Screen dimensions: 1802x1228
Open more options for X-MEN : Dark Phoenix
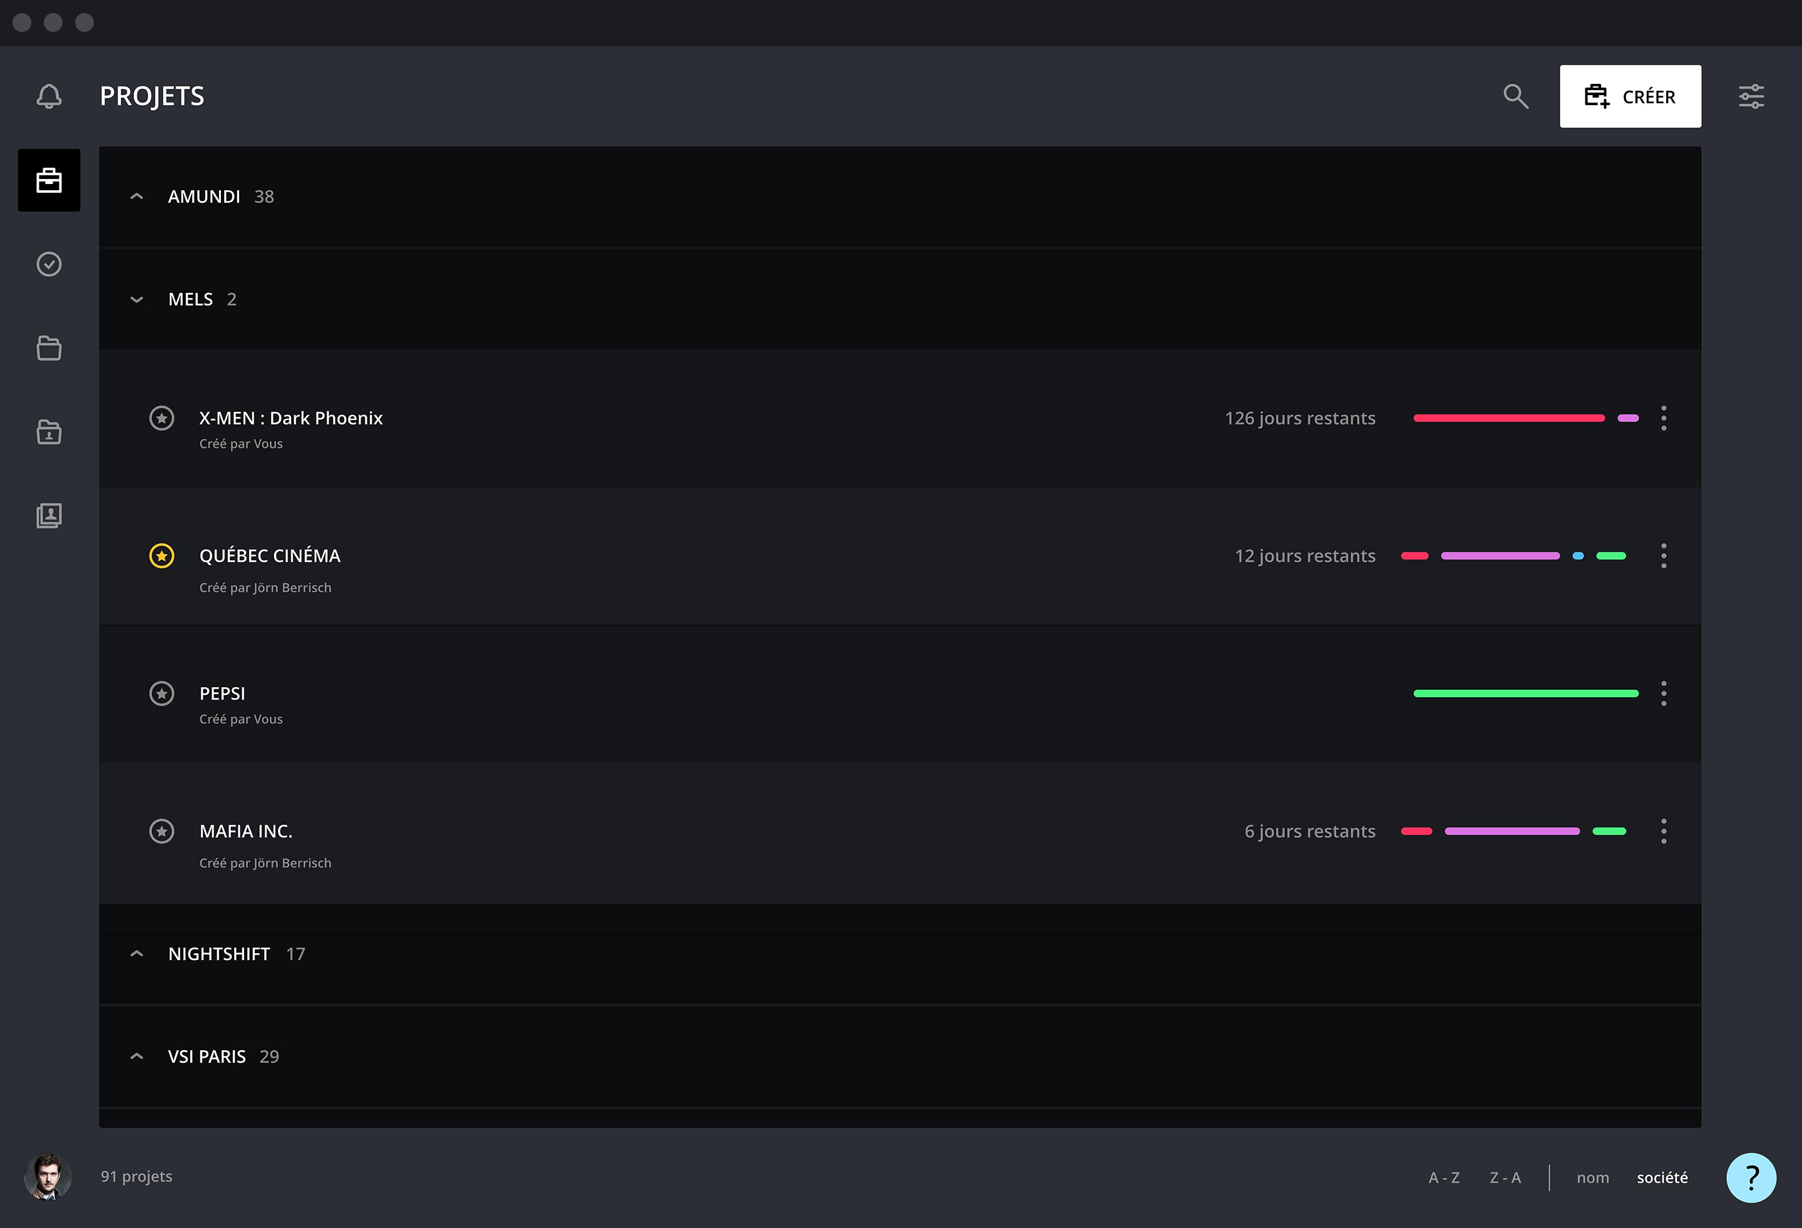coord(1663,419)
